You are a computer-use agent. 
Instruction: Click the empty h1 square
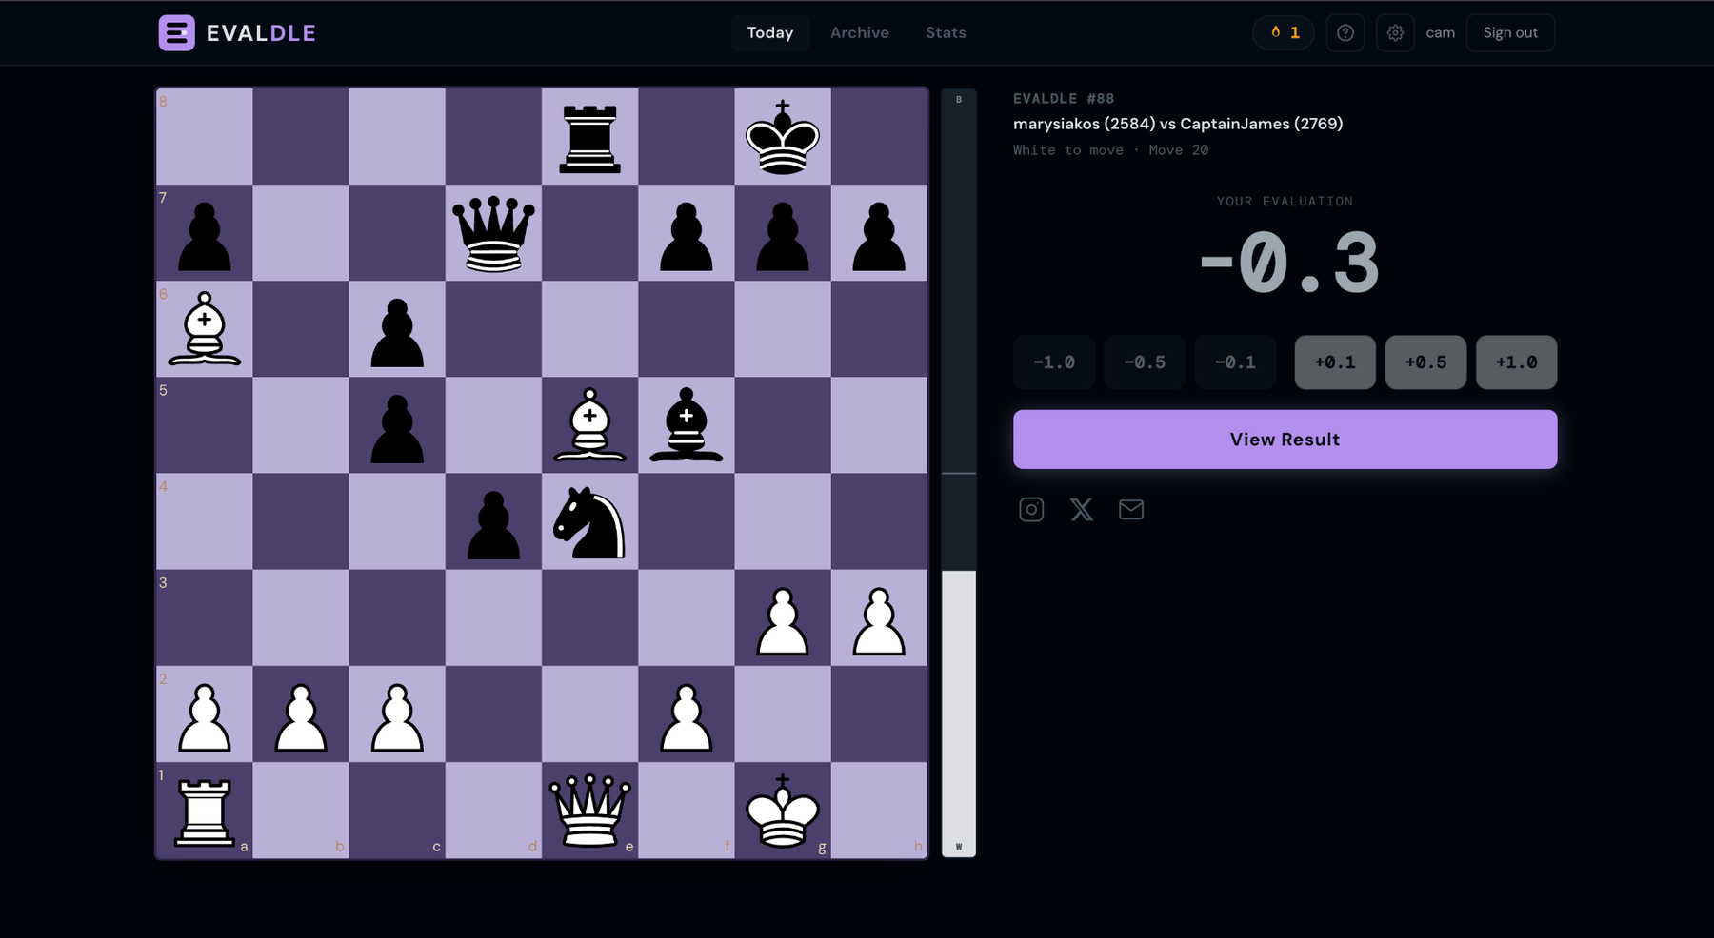pos(879,810)
